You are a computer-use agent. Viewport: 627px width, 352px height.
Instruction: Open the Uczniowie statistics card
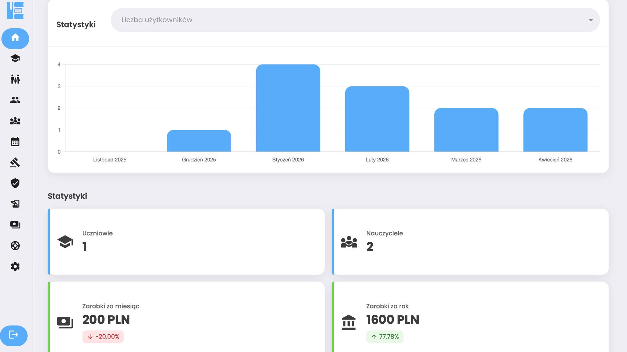(186, 241)
